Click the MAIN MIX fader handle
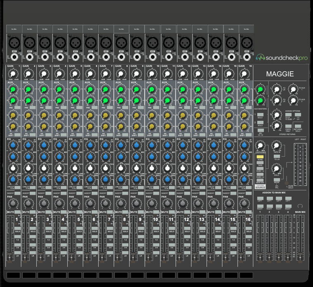Image resolution: width=313 pixels, height=287 pixels. pyautogui.click(x=301, y=257)
